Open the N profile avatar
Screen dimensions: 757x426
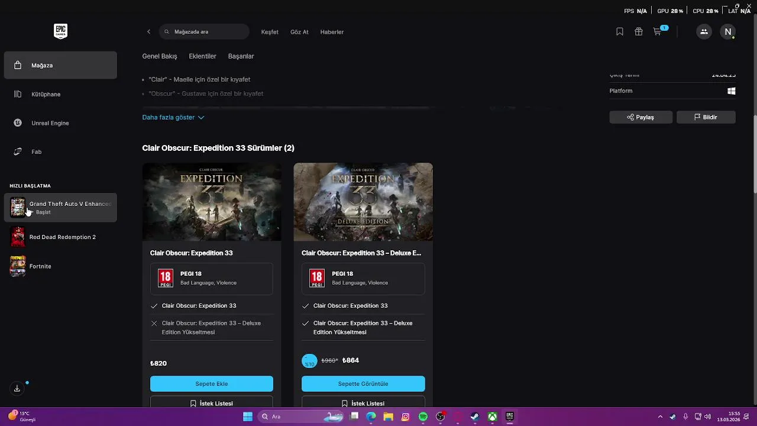point(728,32)
